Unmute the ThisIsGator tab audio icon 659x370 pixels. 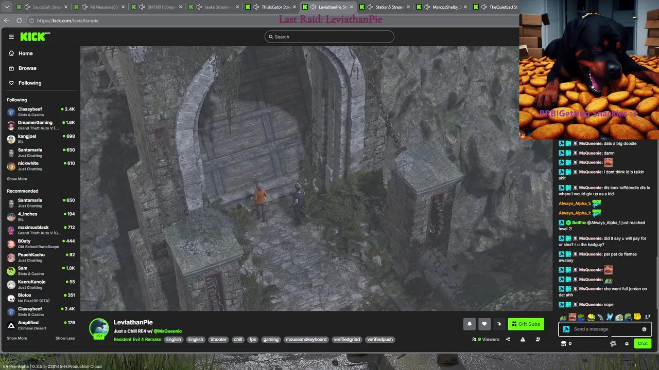tap(256, 7)
